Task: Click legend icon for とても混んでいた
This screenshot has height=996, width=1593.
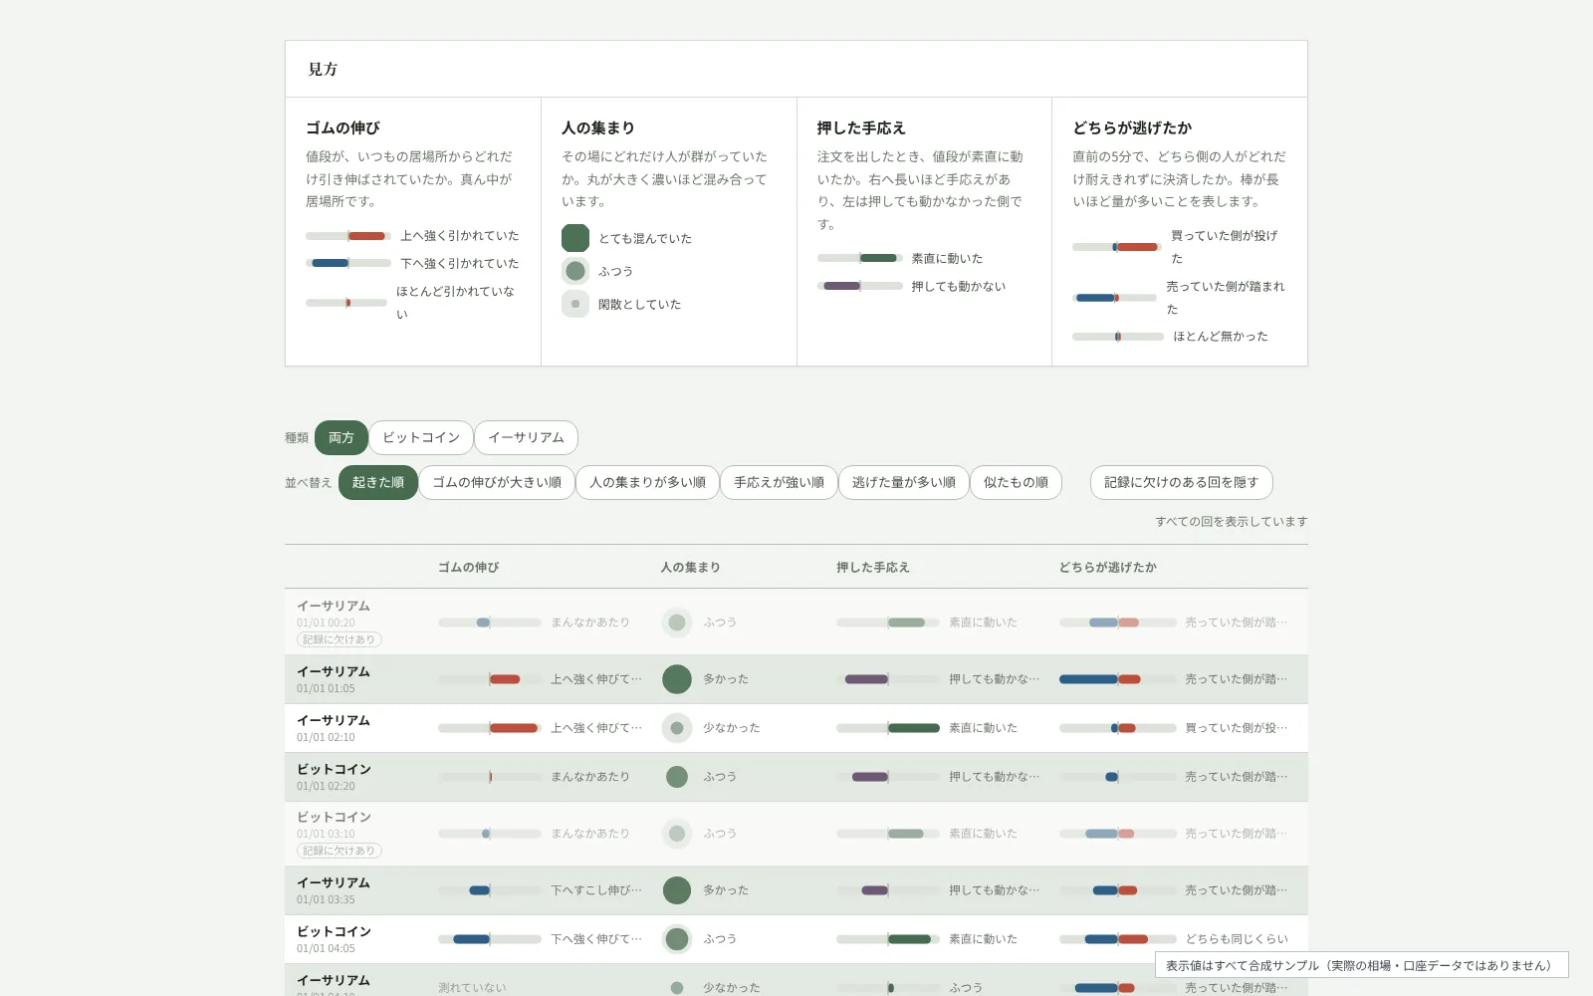Action: coord(575,238)
